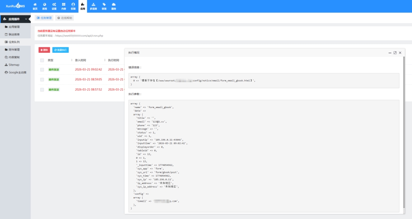This screenshot has height=219, width=412.
Task: Sort by the 录入时间 column header
Action: click(x=81, y=60)
